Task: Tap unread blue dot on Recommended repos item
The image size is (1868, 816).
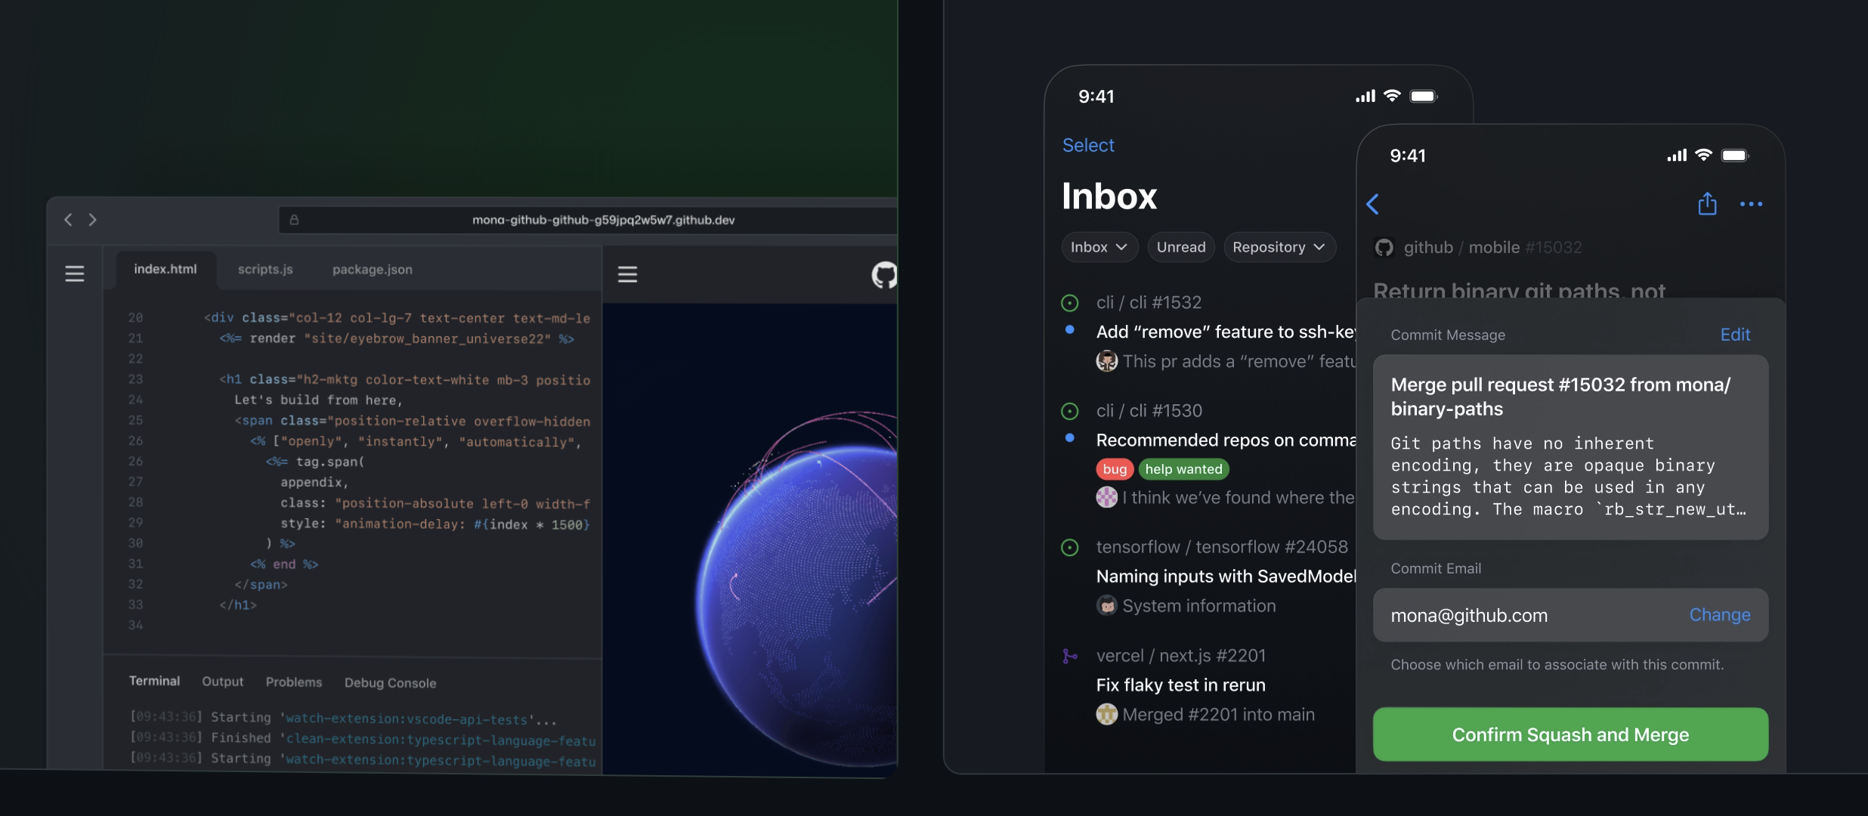Action: coord(1069,437)
